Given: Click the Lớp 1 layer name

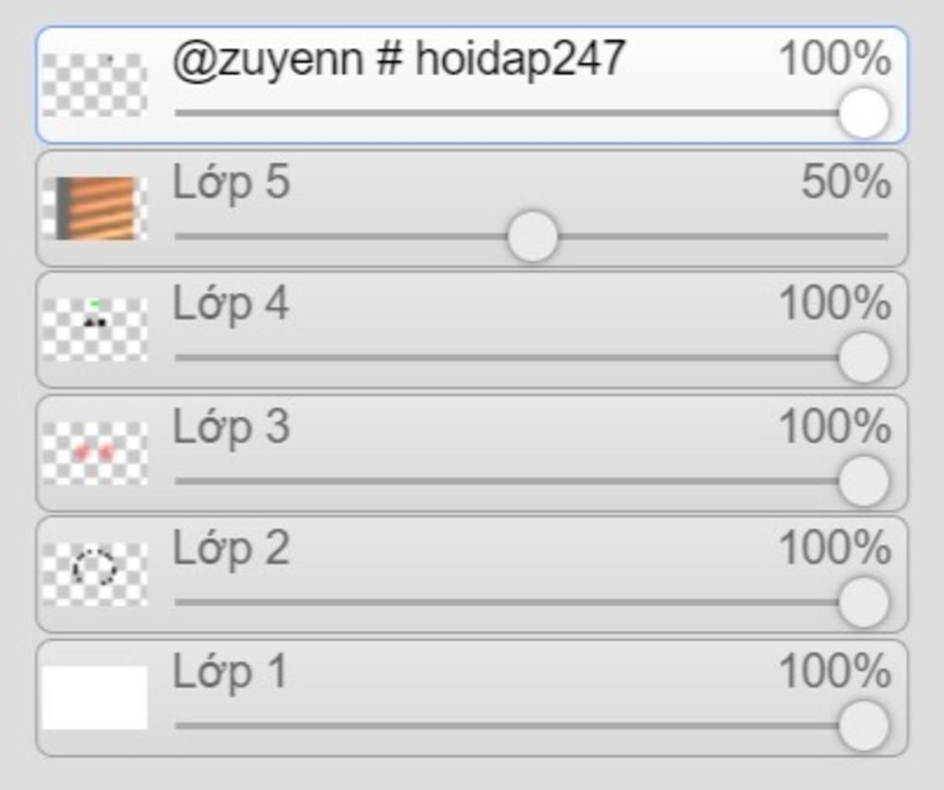Looking at the screenshot, I should (230, 672).
